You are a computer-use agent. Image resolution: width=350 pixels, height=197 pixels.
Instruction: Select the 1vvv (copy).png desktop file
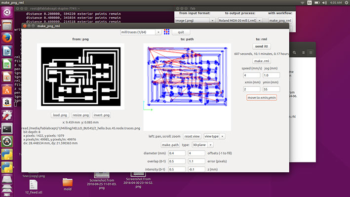(34, 176)
